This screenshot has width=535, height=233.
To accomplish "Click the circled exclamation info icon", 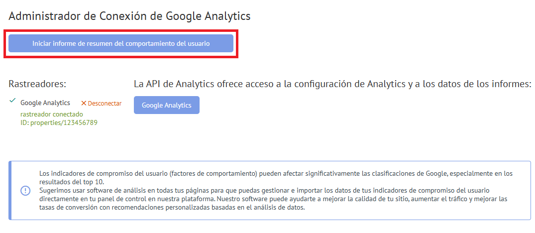I will click(25, 191).
